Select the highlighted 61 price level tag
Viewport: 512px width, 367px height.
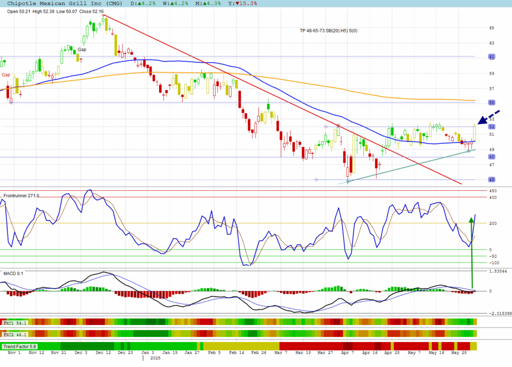(492, 57)
